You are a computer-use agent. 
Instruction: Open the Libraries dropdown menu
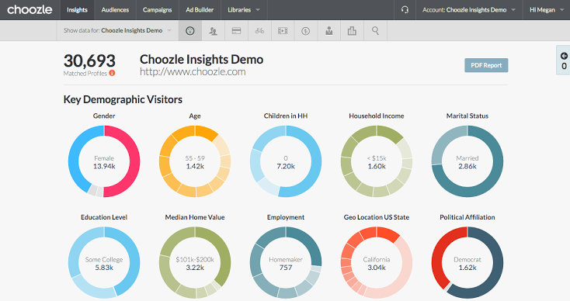point(244,10)
